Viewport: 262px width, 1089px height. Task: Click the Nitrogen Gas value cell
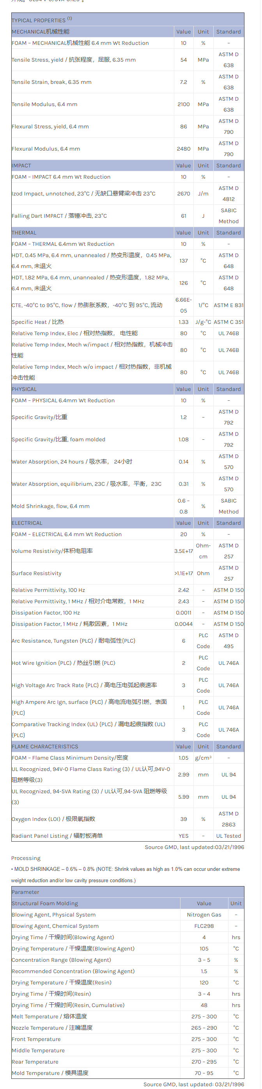[204, 915]
